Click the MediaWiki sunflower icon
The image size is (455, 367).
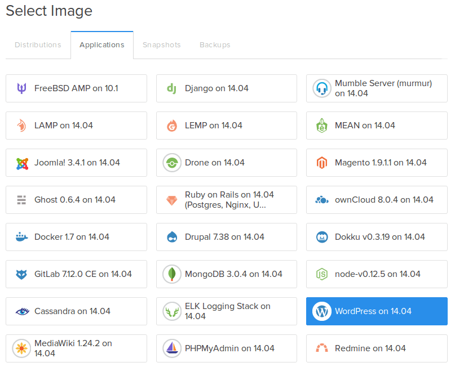[x=21, y=348]
